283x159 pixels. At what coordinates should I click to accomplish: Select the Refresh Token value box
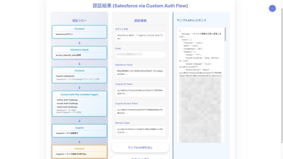[140, 131]
